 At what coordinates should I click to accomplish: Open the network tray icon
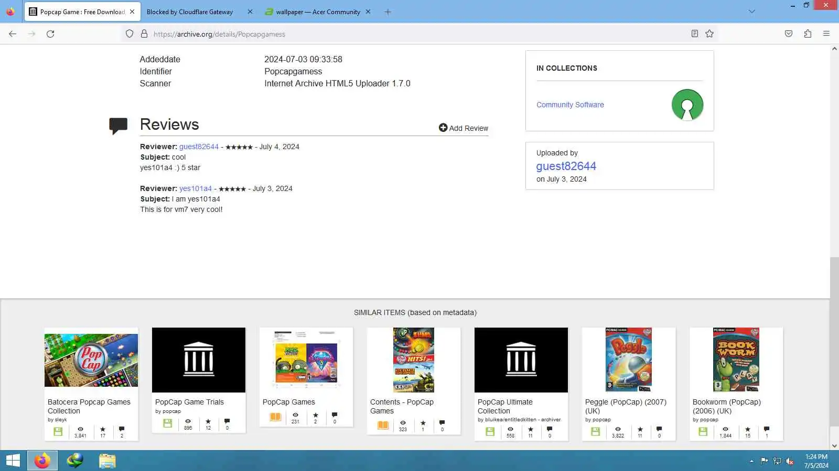(777, 461)
